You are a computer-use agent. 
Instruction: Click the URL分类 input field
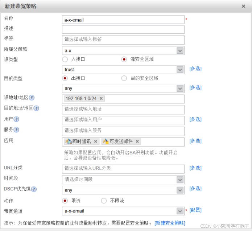click(123, 169)
